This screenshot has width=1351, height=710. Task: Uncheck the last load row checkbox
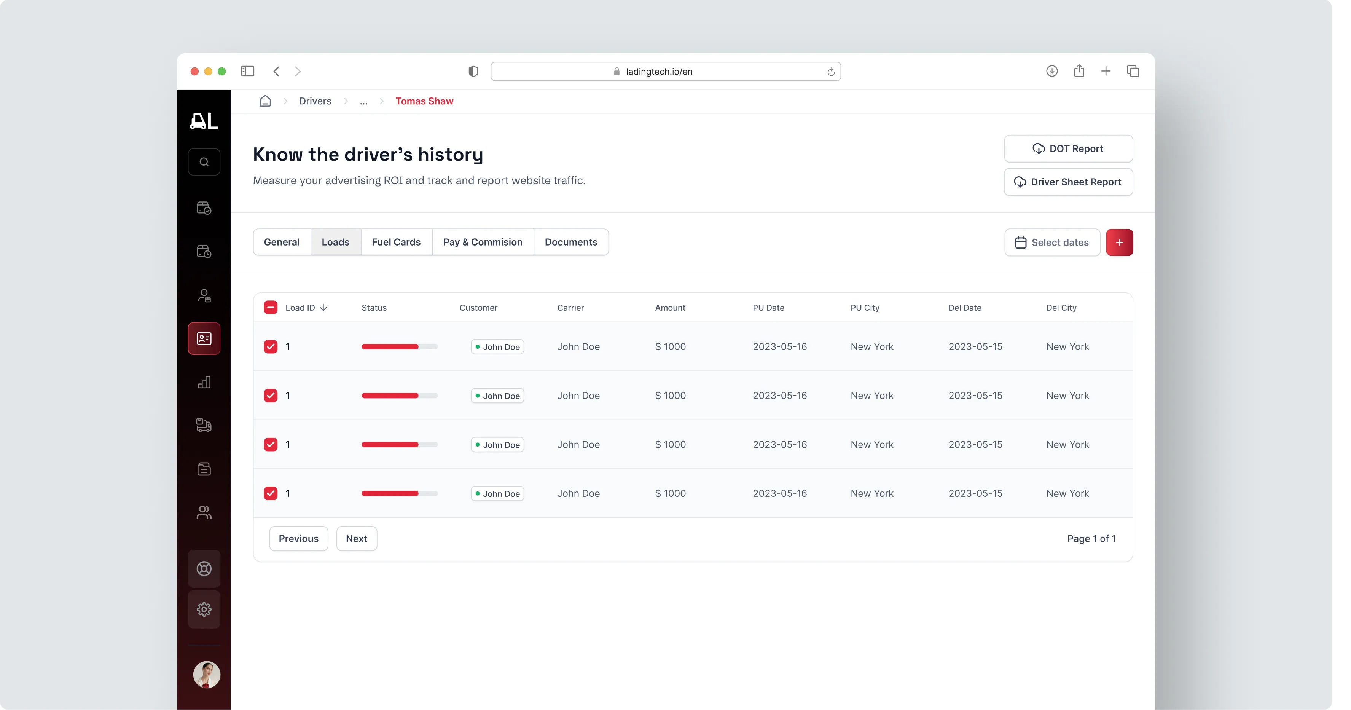click(271, 493)
